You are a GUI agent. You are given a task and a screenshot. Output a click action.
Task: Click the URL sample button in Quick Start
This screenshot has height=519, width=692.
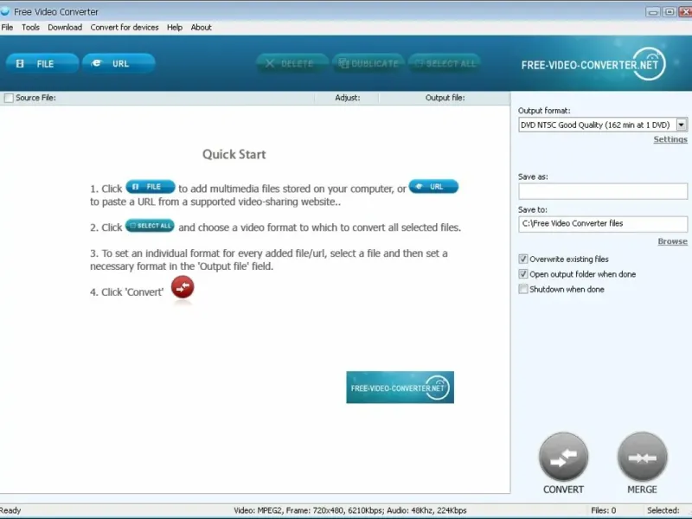pyautogui.click(x=433, y=187)
